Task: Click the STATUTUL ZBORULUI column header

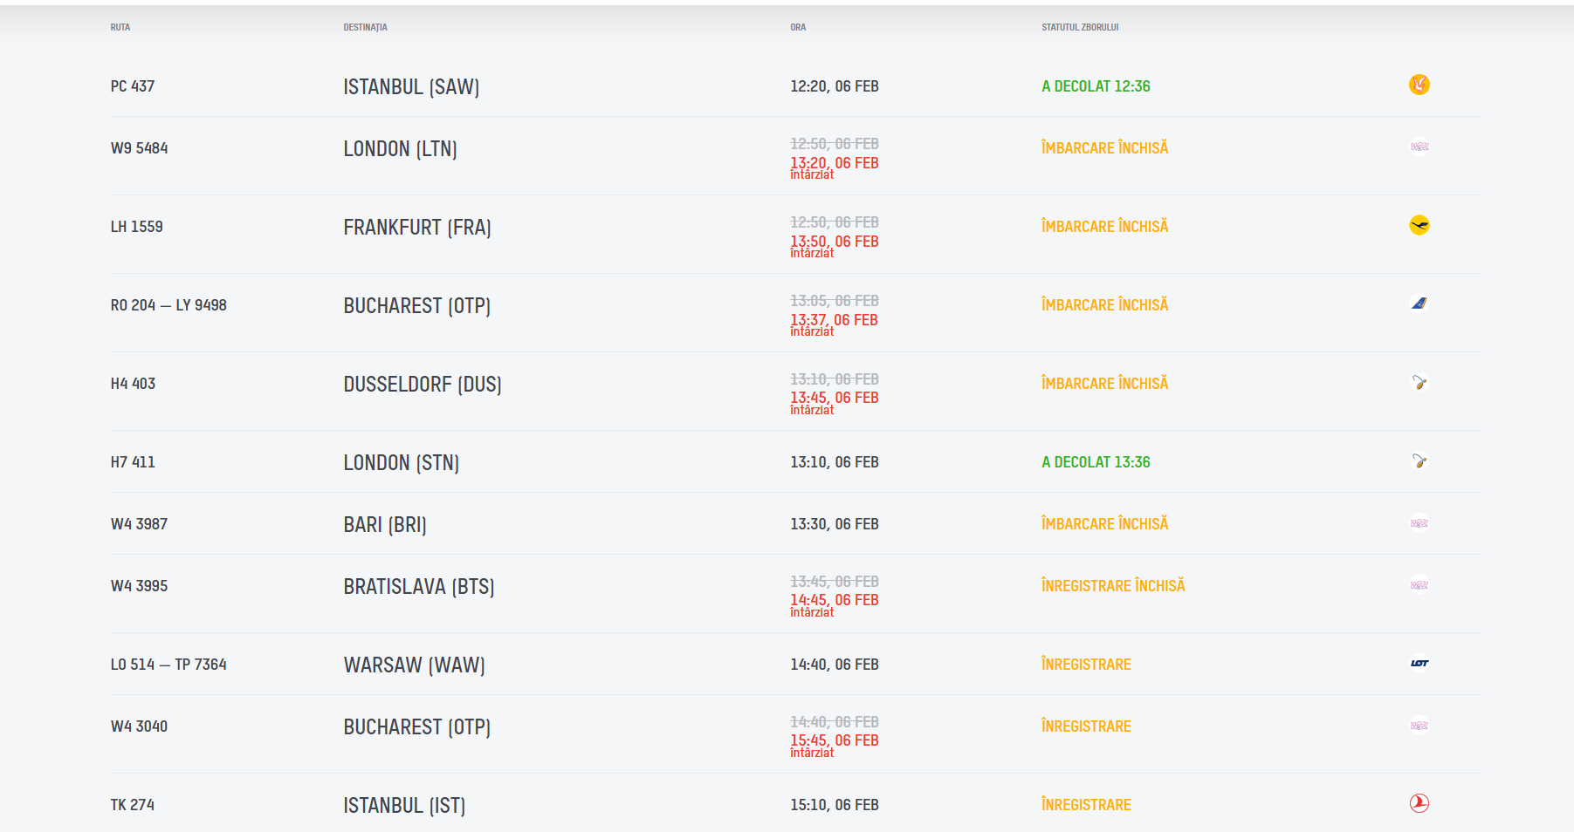Action: pyautogui.click(x=1079, y=27)
